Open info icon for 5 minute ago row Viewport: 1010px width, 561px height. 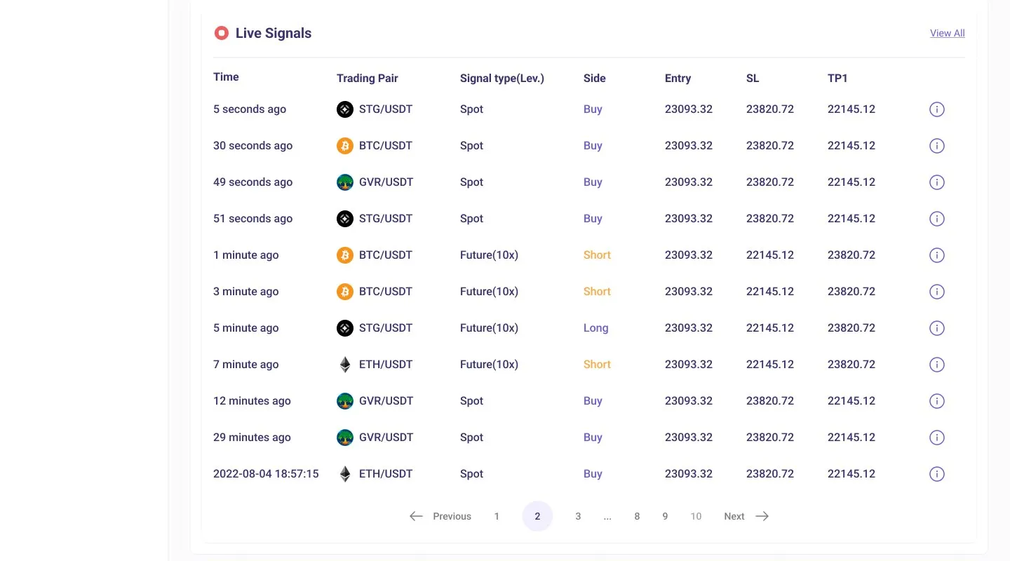936,328
